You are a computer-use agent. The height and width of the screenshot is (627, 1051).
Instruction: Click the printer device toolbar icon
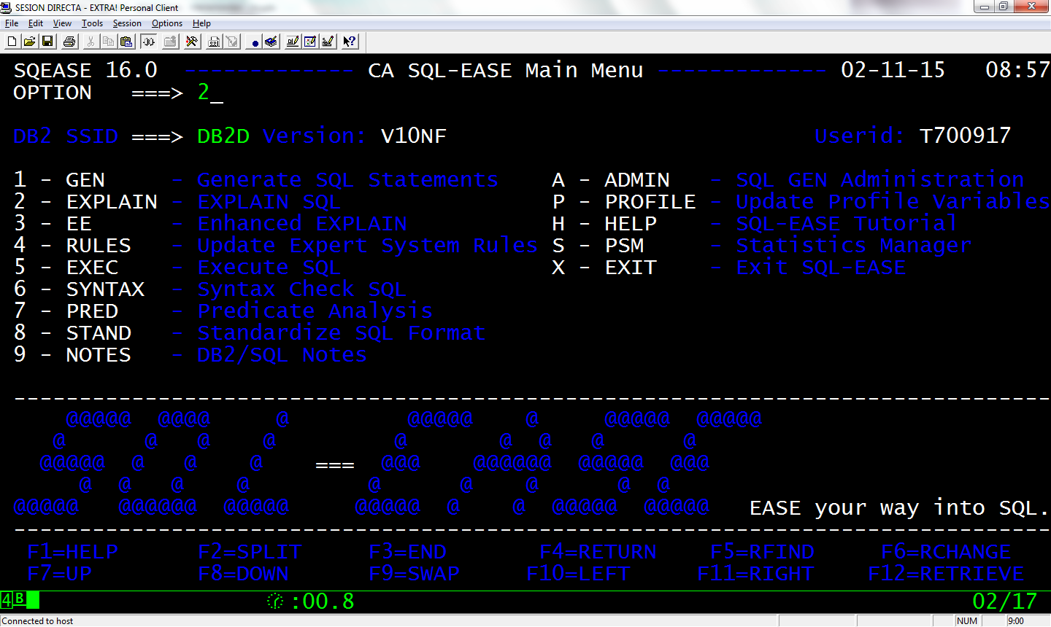(x=214, y=42)
